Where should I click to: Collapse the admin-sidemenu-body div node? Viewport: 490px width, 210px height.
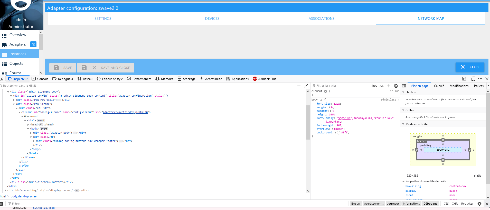click(8, 92)
